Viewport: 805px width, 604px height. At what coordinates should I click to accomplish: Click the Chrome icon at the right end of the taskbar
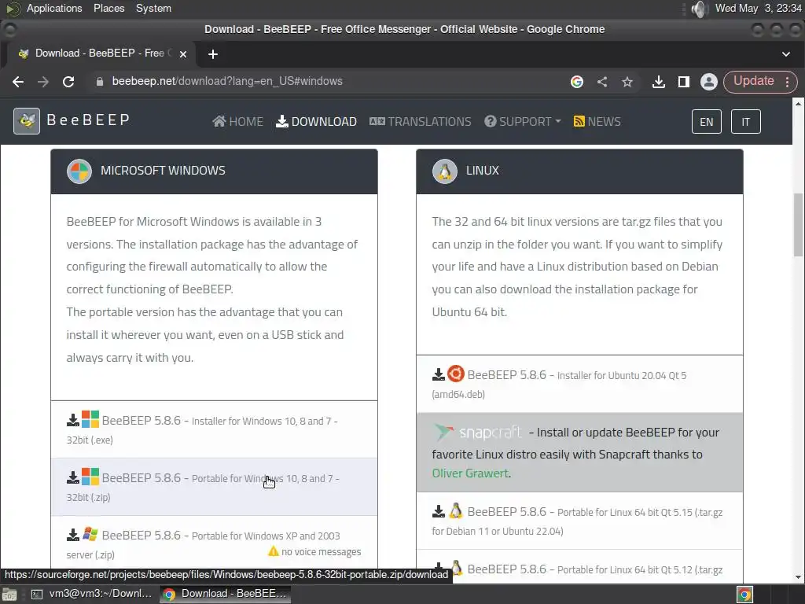745,595
